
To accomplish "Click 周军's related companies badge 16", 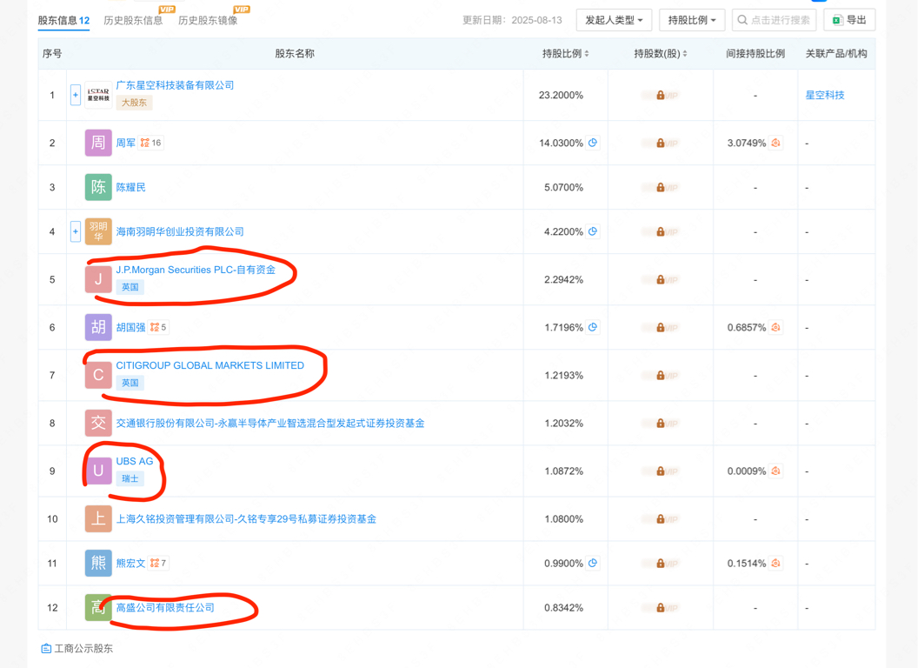I will pos(151,143).
